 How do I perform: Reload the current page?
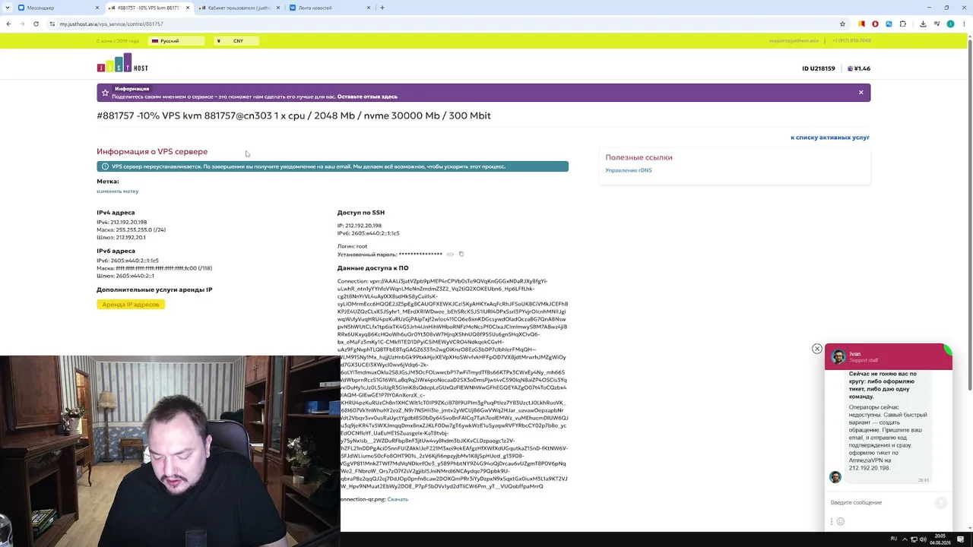pyautogui.click(x=36, y=24)
